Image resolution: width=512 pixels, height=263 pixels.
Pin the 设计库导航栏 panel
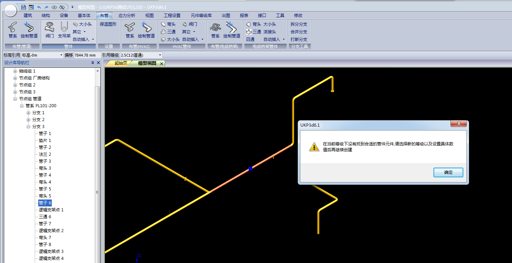coord(92,63)
